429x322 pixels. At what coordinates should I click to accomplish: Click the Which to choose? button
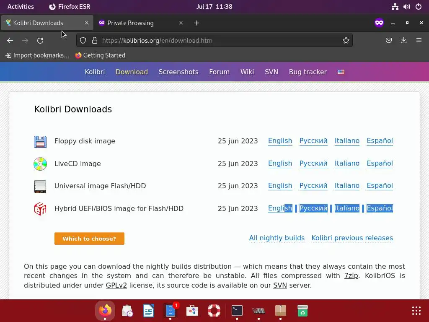(89, 239)
